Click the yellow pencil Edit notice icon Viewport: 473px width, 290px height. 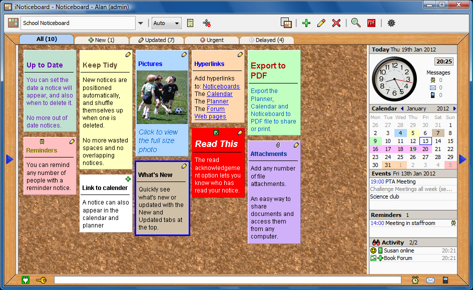pos(321,23)
